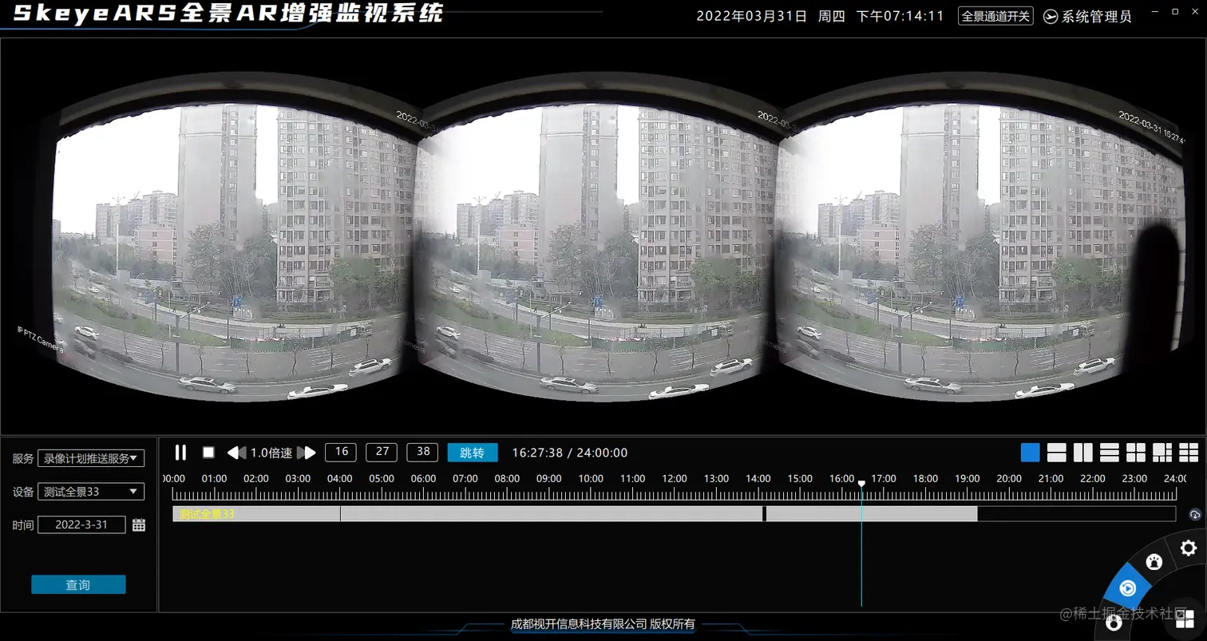Viewport: 1207px width, 641px height.
Task: Select the single-view layout icon
Action: coord(1031,453)
